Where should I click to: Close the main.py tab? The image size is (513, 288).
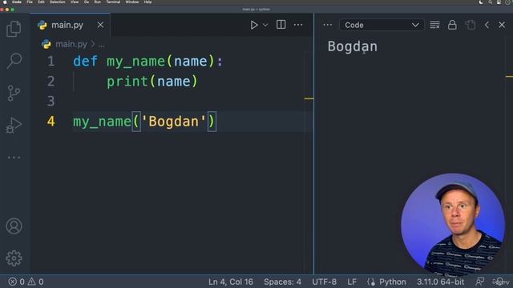click(100, 25)
